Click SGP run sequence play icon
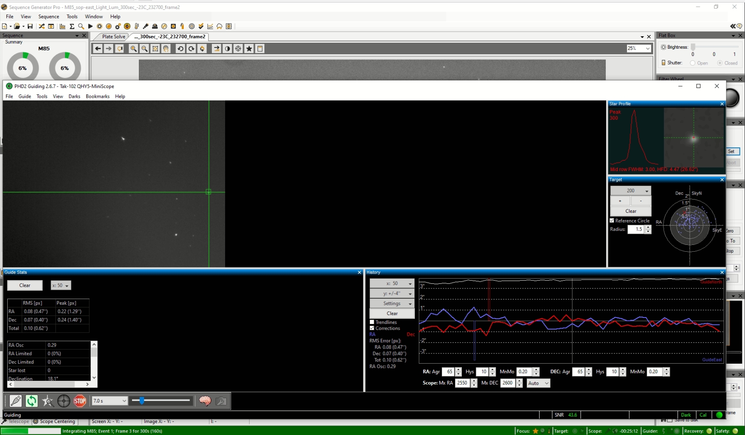Image resolution: width=745 pixels, height=435 pixels. 90,26
